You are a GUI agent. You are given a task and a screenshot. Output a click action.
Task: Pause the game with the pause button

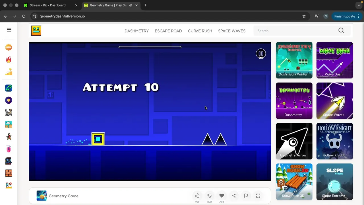coord(261,54)
